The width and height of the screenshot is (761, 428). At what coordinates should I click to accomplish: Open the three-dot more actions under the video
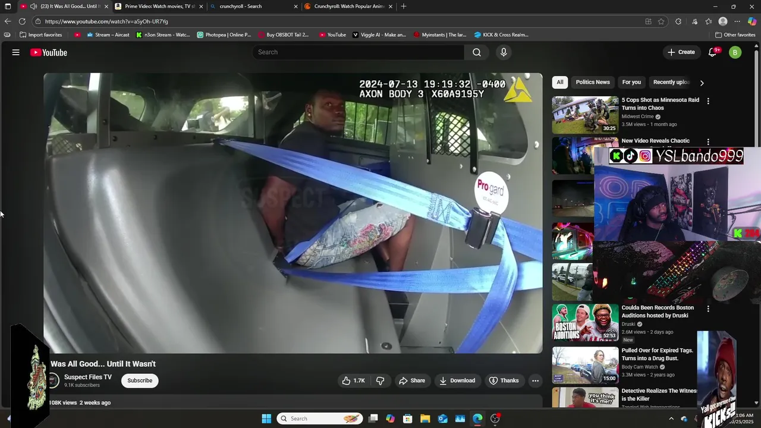(x=535, y=380)
